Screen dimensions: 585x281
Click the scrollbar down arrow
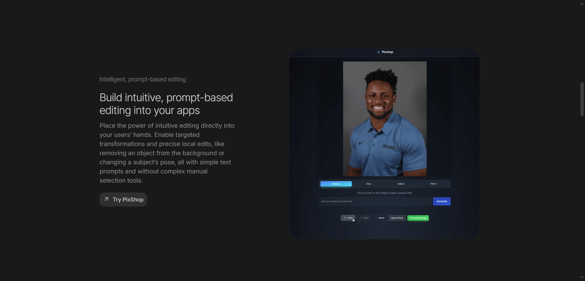(x=582, y=278)
